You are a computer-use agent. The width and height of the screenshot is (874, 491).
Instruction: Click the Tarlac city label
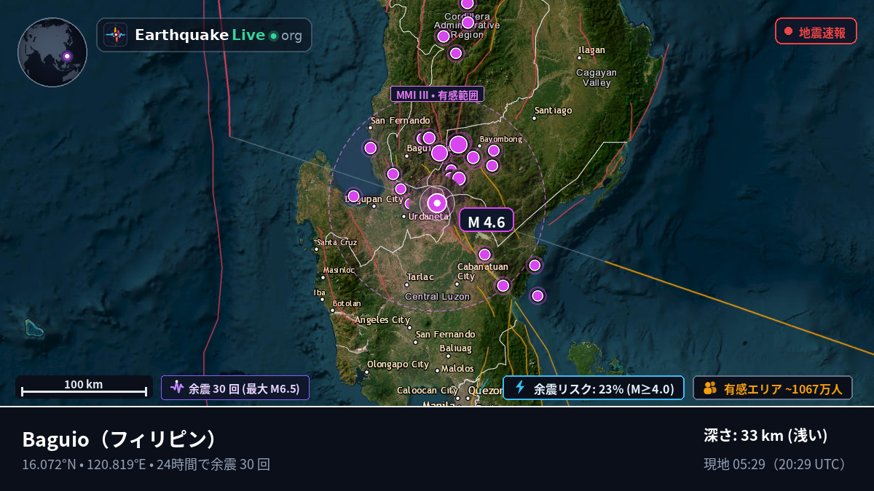click(420, 277)
